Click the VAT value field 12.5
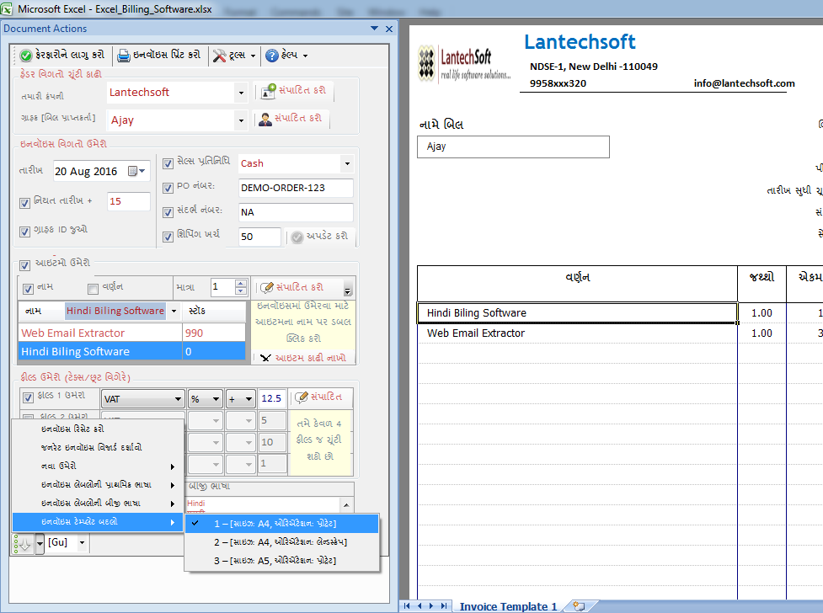The height and width of the screenshot is (613, 823). tap(272, 399)
